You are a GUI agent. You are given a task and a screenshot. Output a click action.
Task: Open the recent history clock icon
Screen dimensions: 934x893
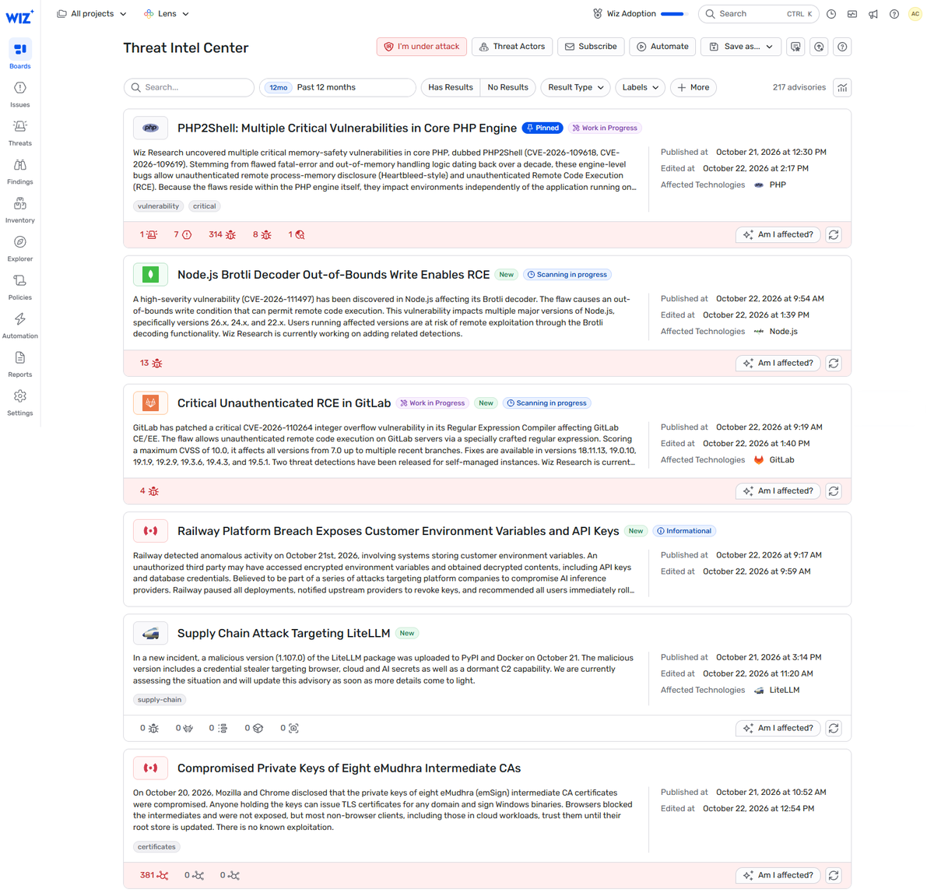[831, 14]
